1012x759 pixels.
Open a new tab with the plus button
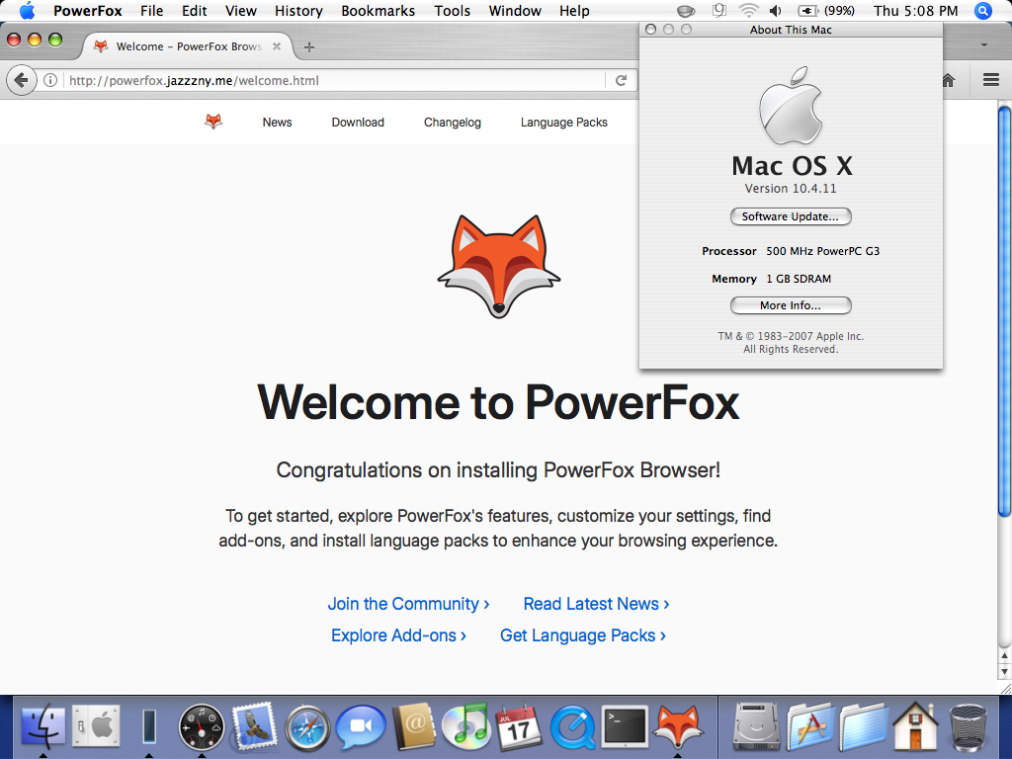(309, 46)
